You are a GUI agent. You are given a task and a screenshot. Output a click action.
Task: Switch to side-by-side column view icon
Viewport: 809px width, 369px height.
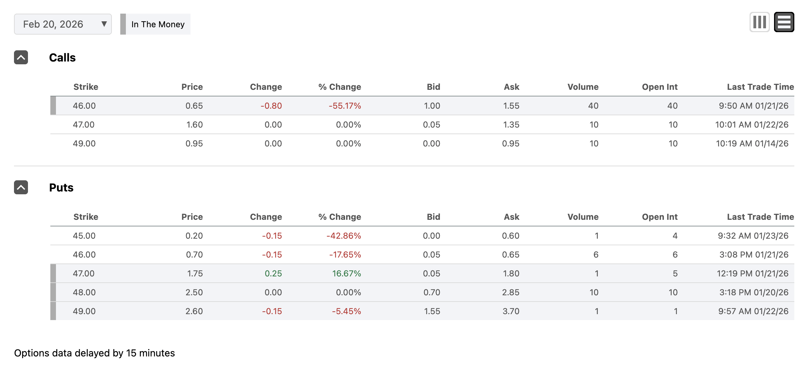(759, 22)
